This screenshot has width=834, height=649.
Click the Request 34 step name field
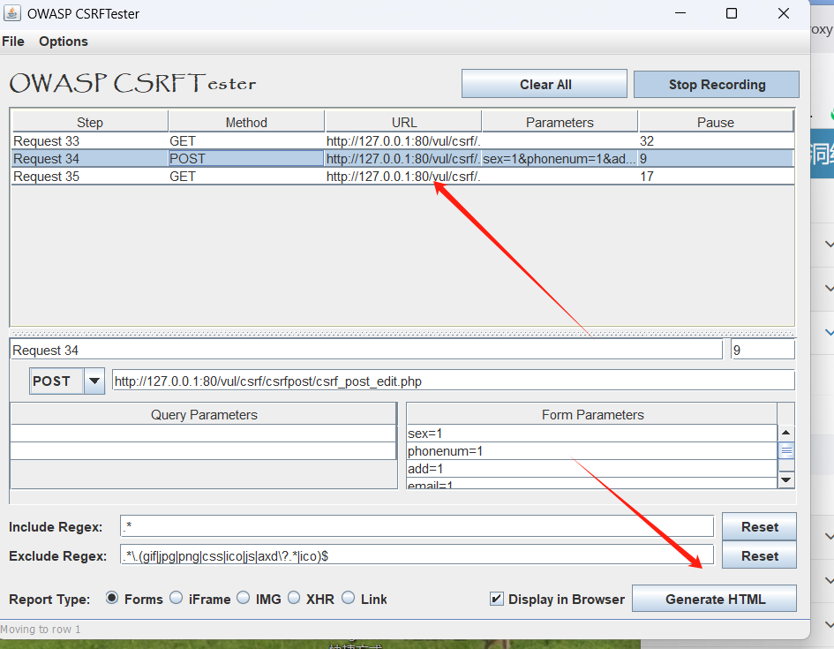tap(366, 350)
